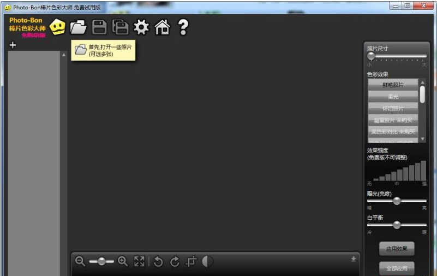Select the crop tool icon
The width and height of the screenshot is (437, 276).
191,261
